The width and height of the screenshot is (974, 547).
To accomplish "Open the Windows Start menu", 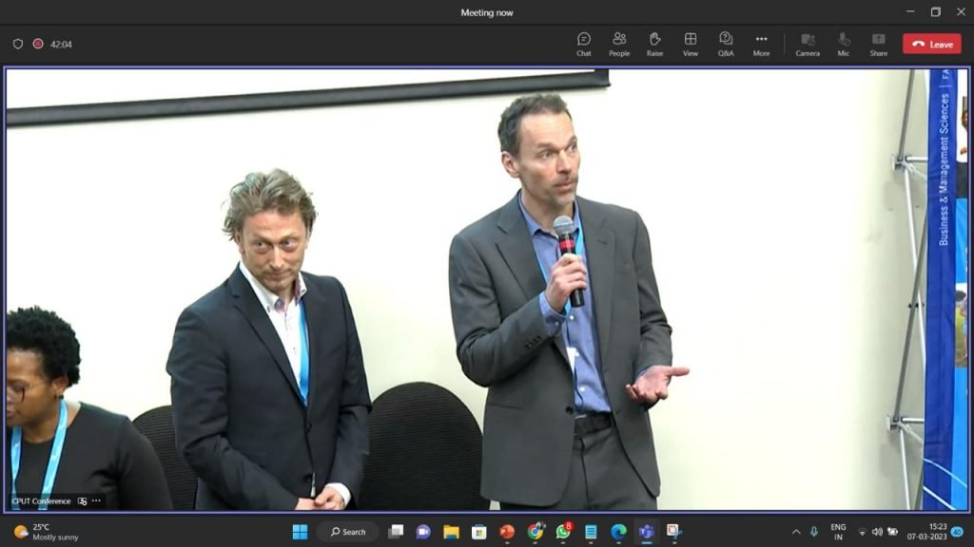I will [x=300, y=532].
